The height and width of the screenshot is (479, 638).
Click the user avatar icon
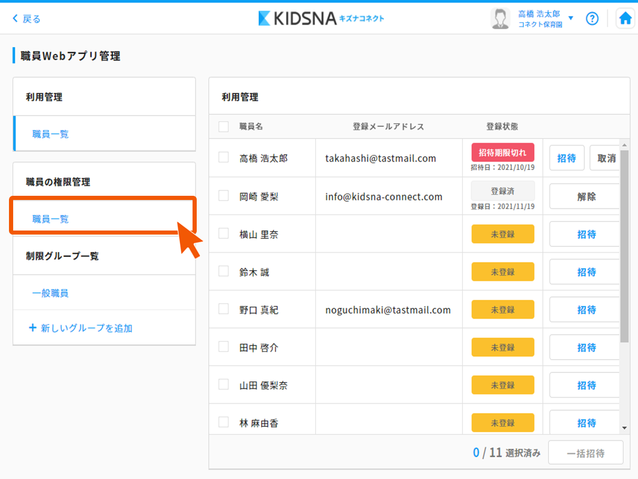[500, 19]
